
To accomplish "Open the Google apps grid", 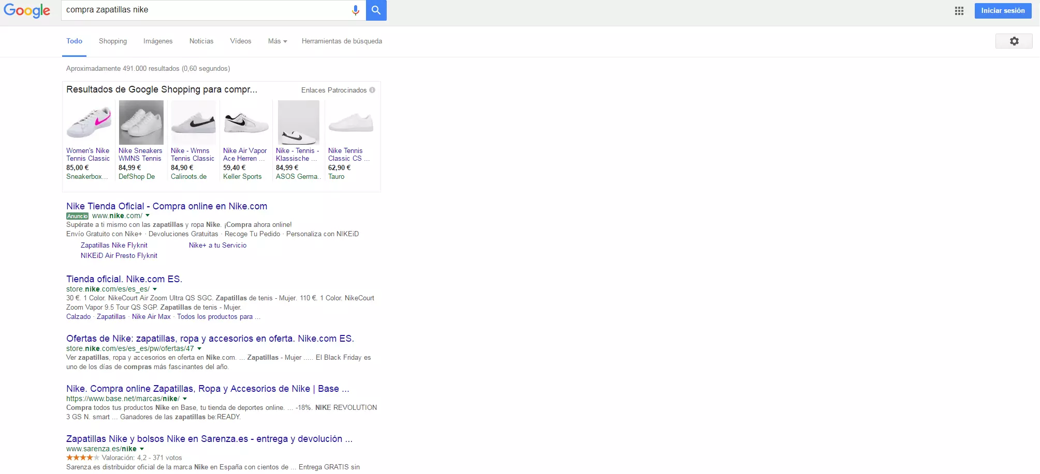I will 959,11.
